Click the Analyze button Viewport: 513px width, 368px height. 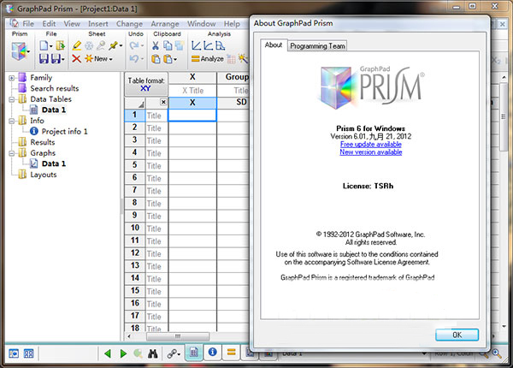208,59
